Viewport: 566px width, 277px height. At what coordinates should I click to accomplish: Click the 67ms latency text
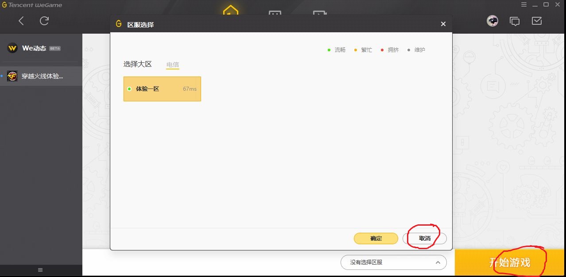pyautogui.click(x=190, y=89)
